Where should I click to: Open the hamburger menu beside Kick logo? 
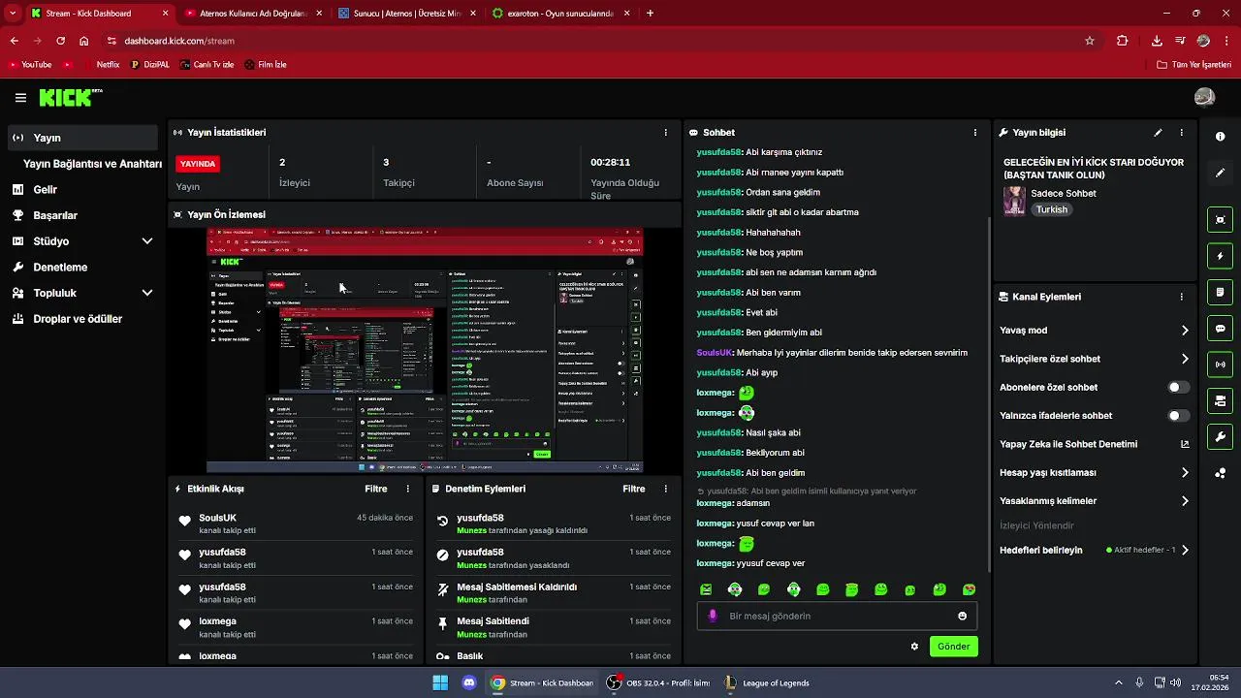[20, 98]
